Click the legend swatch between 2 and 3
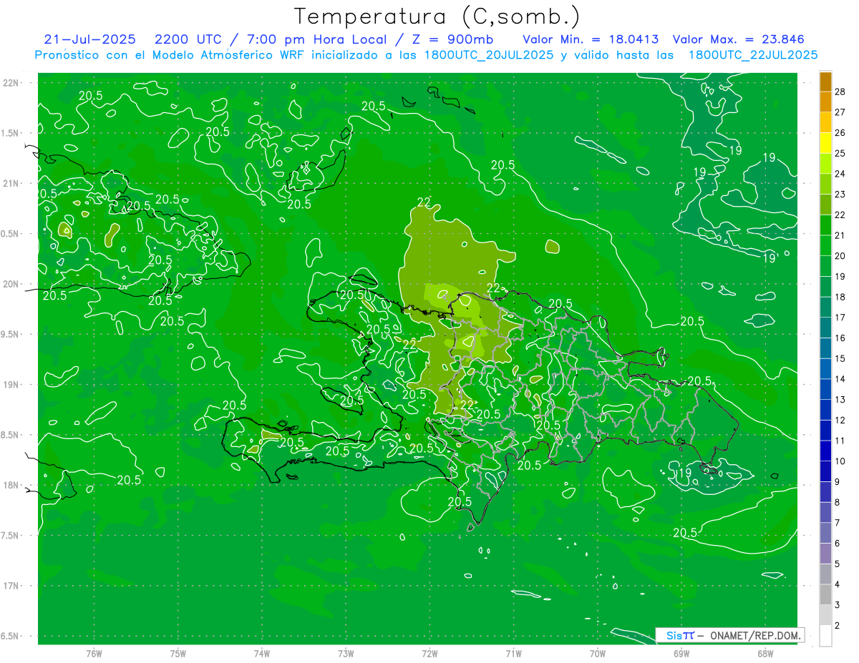 coord(825,615)
